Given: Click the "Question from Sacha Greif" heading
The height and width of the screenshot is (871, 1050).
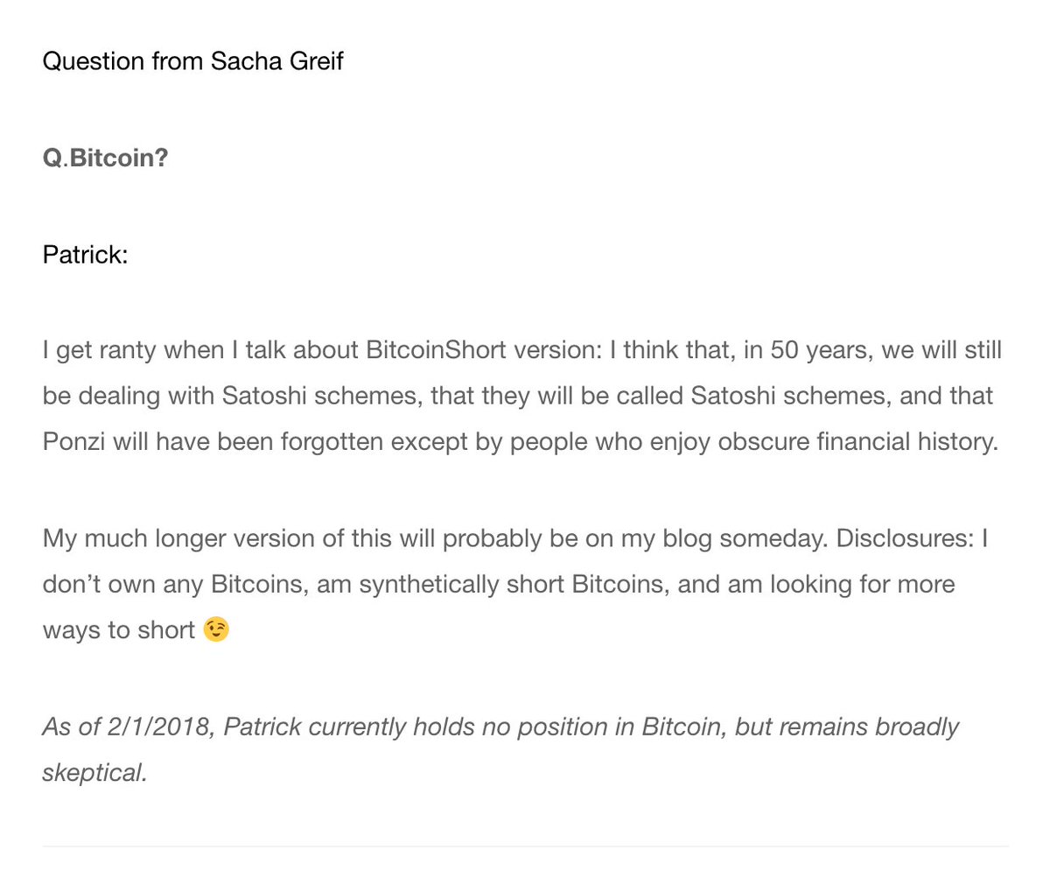Looking at the screenshot, I should tap(192, 63).
